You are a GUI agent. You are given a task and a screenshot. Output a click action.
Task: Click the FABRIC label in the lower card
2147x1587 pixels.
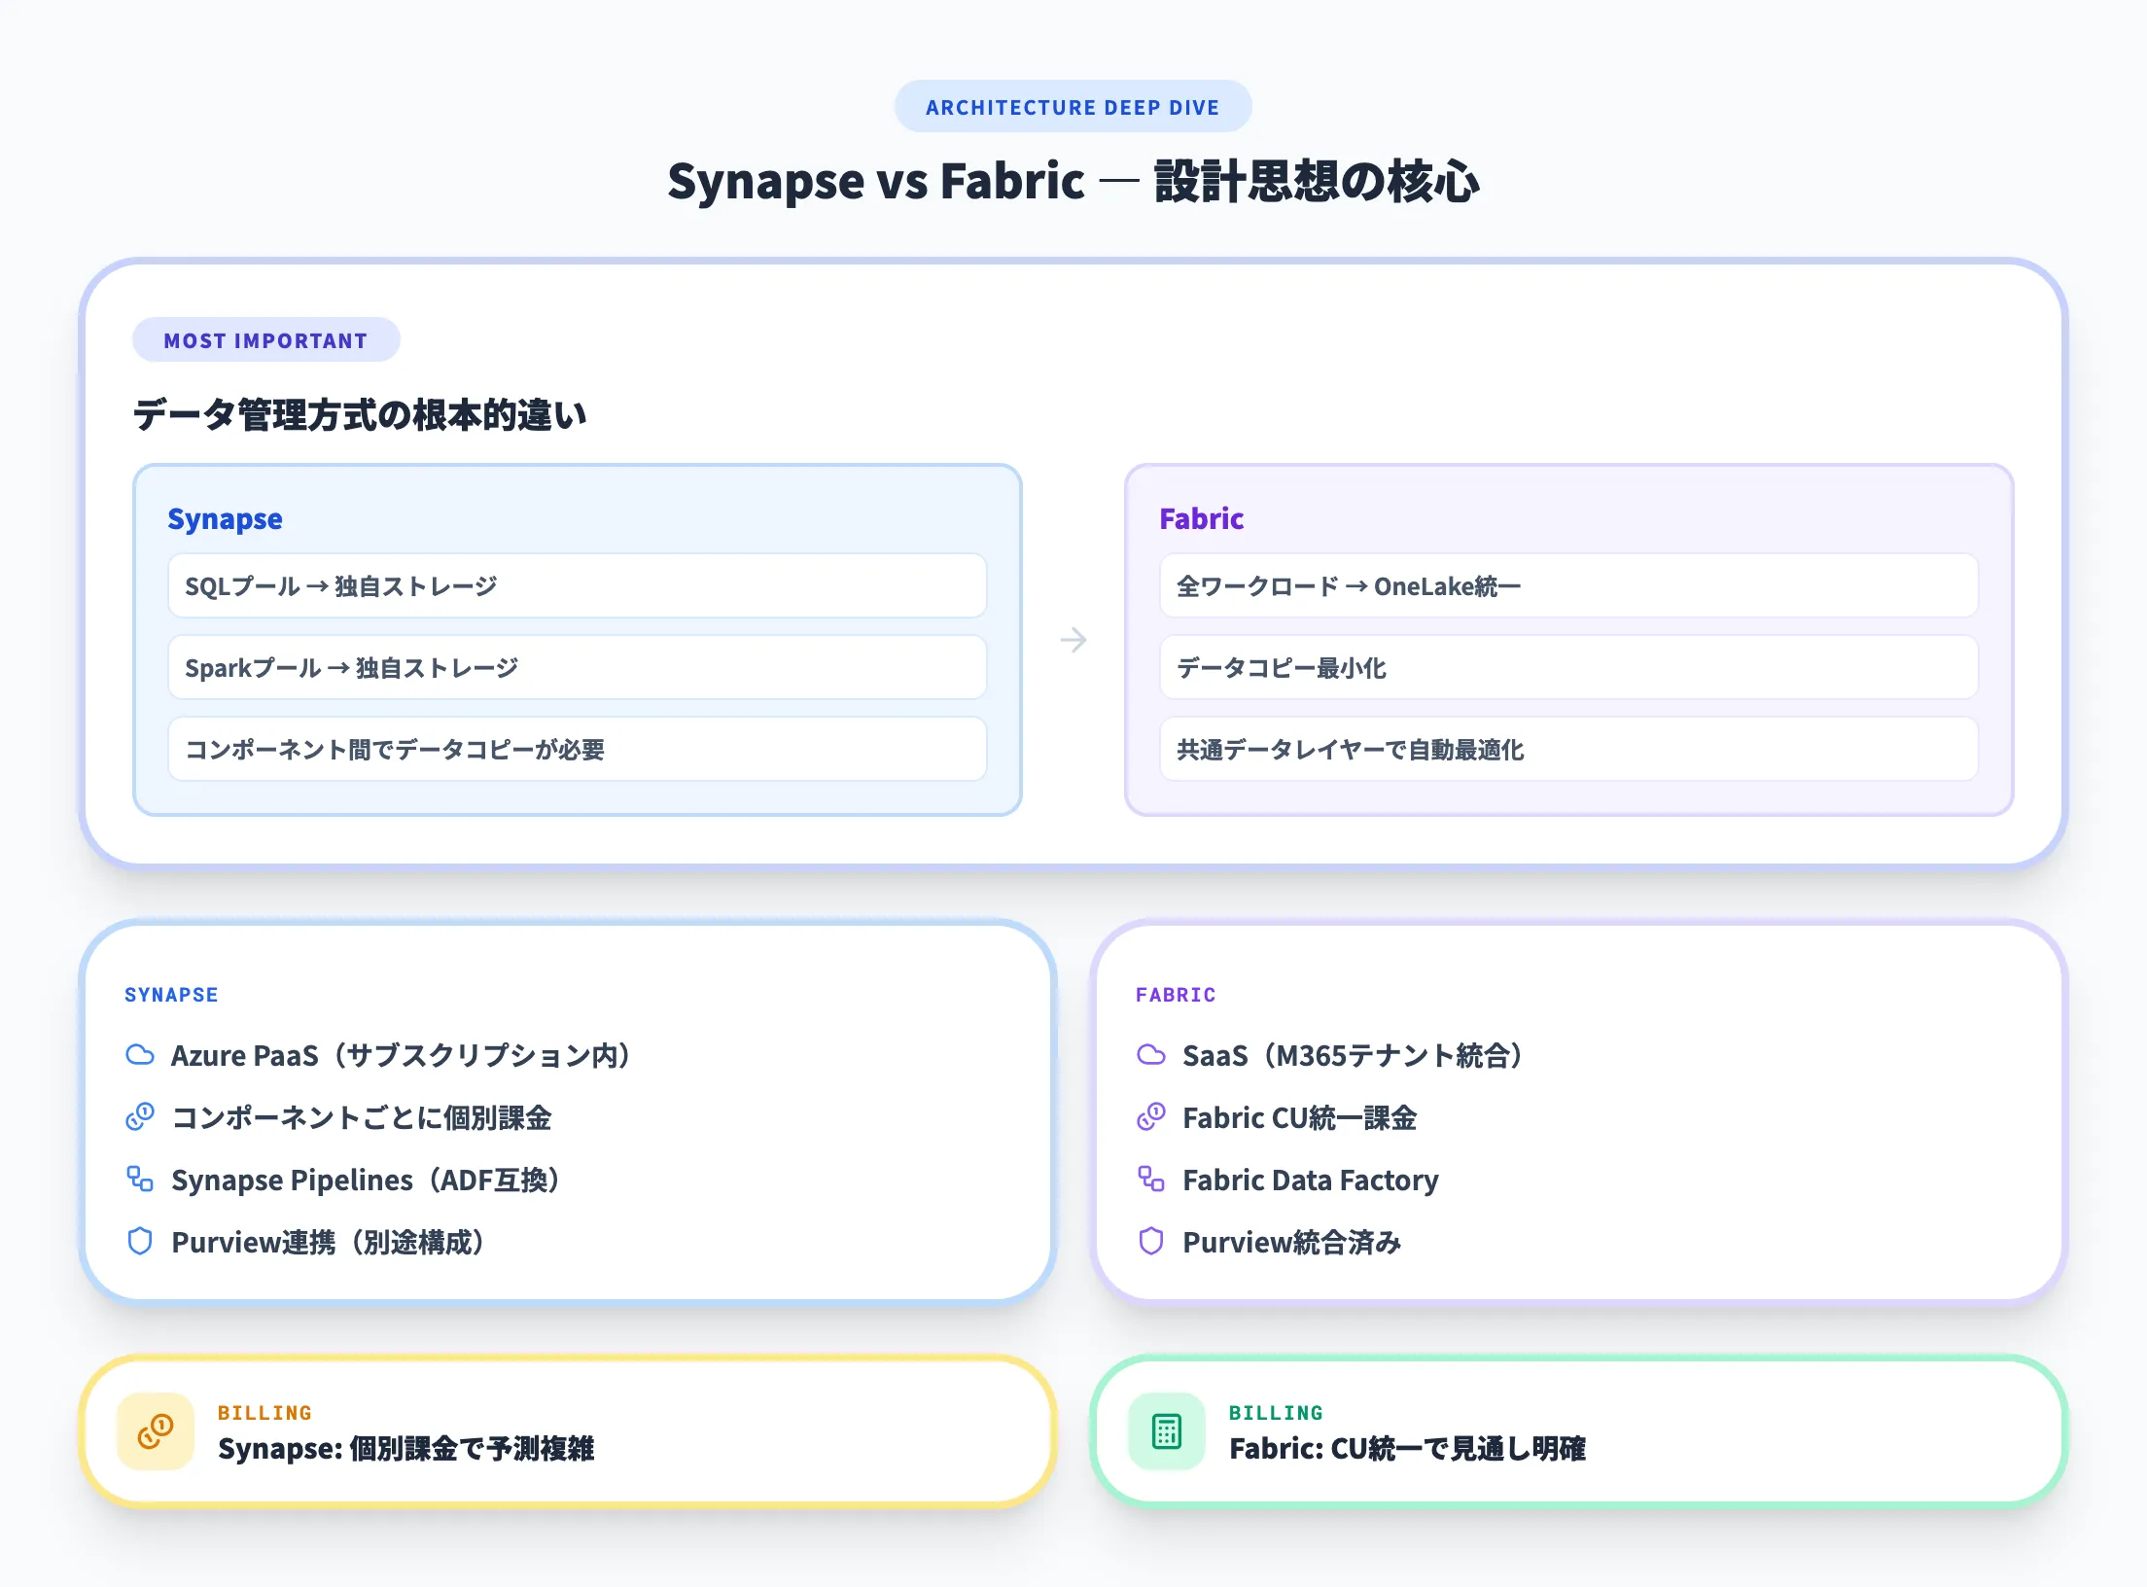point(1176,995)
